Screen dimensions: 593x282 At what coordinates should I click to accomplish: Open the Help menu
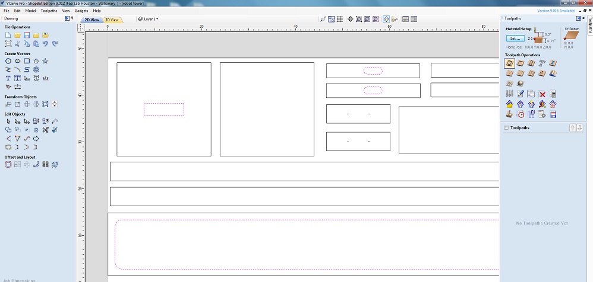tap(97, 11)
